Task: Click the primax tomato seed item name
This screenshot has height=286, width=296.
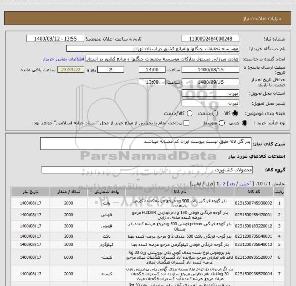Action: coord(180,226)
